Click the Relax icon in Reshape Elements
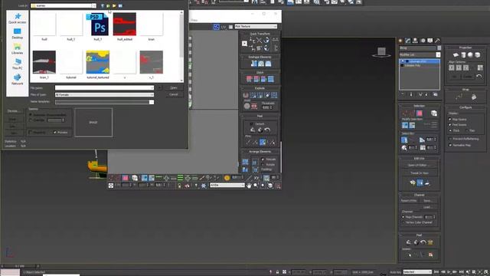 261,64
